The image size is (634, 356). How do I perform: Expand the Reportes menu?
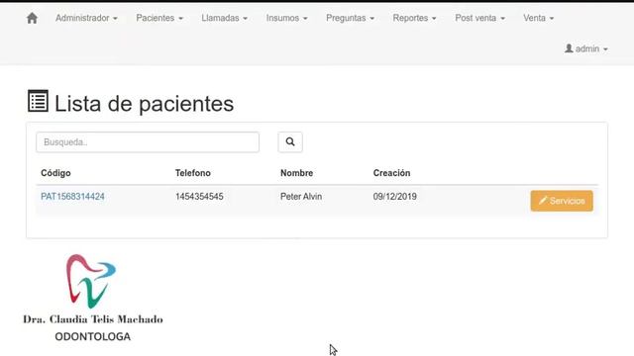[414, 18]
